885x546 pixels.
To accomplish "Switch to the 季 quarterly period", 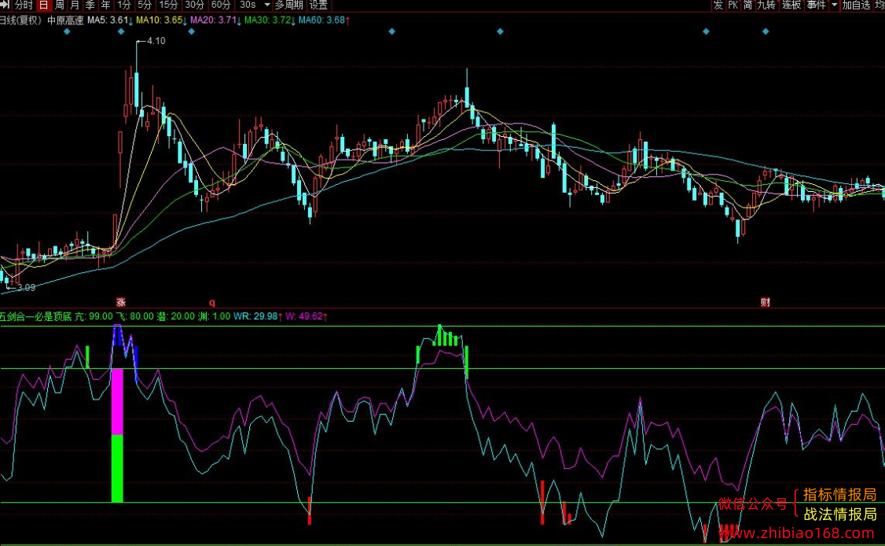I will coord(90,5).
